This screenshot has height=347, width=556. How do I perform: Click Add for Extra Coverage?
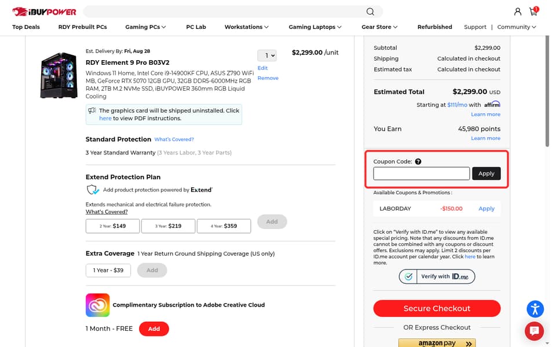coord(152,270)
